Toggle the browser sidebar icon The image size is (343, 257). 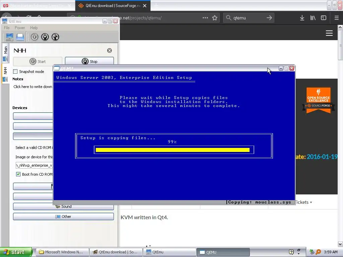[x=324, y=18]
